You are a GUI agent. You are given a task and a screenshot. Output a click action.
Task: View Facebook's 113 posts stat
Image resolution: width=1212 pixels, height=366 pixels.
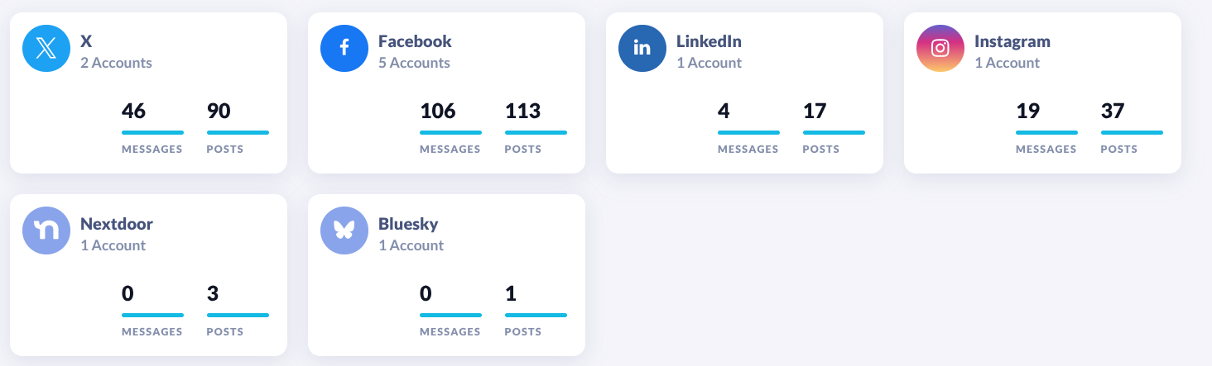point(522,112)
